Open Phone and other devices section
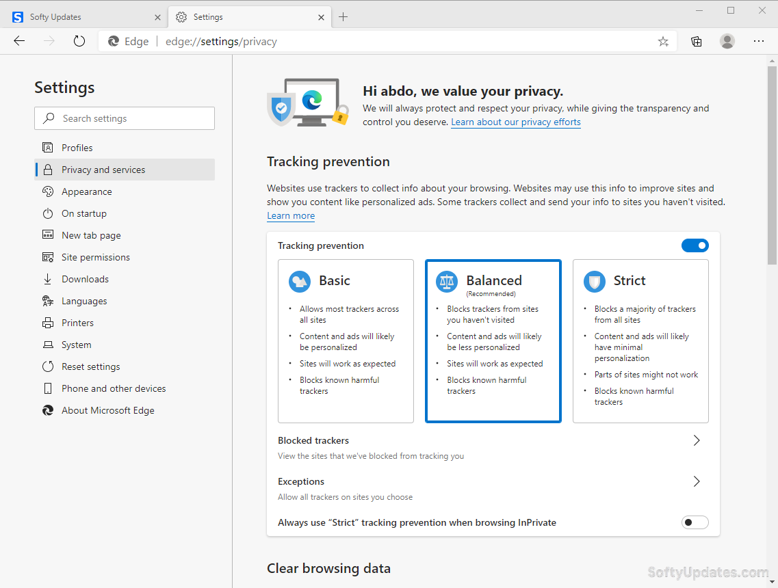Image resolution: width=778 pixels, height=588 pixels. point(125,388)
